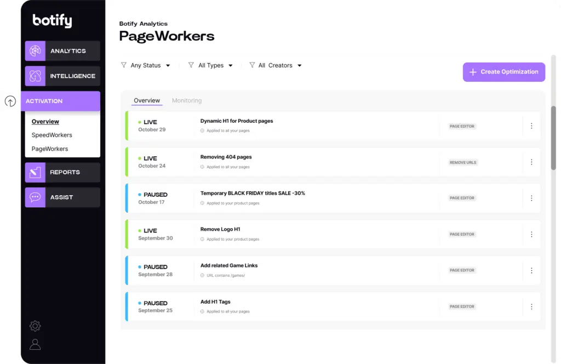Open the Removing 404 pages optimization
Image resolution: width=561 pixels, height=364 pixels.
226,157
